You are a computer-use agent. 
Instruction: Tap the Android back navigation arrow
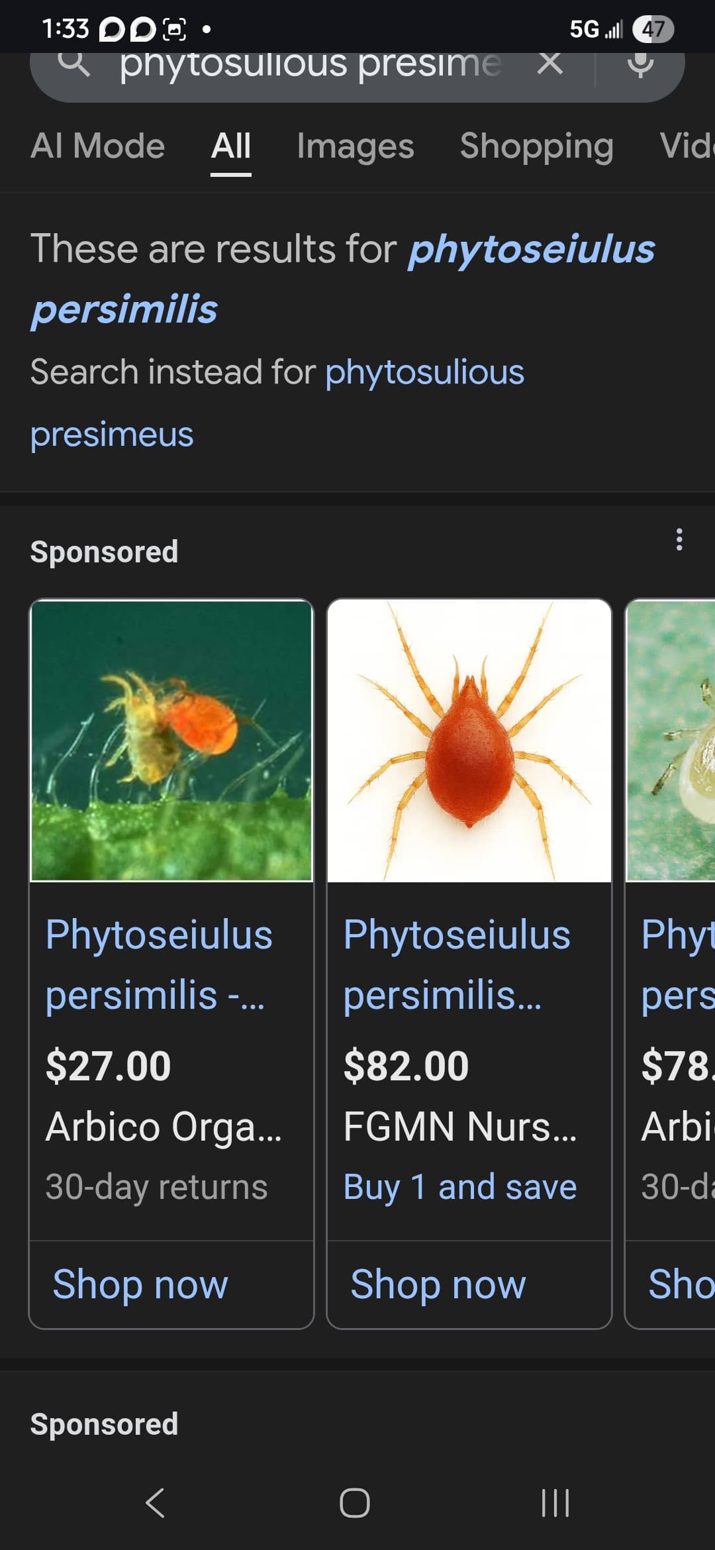[x=155, y=1502]
